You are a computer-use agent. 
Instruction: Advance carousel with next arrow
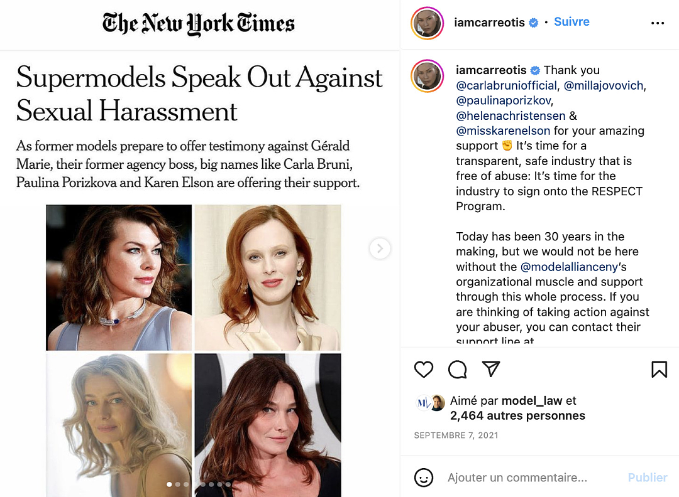(380, 248)
